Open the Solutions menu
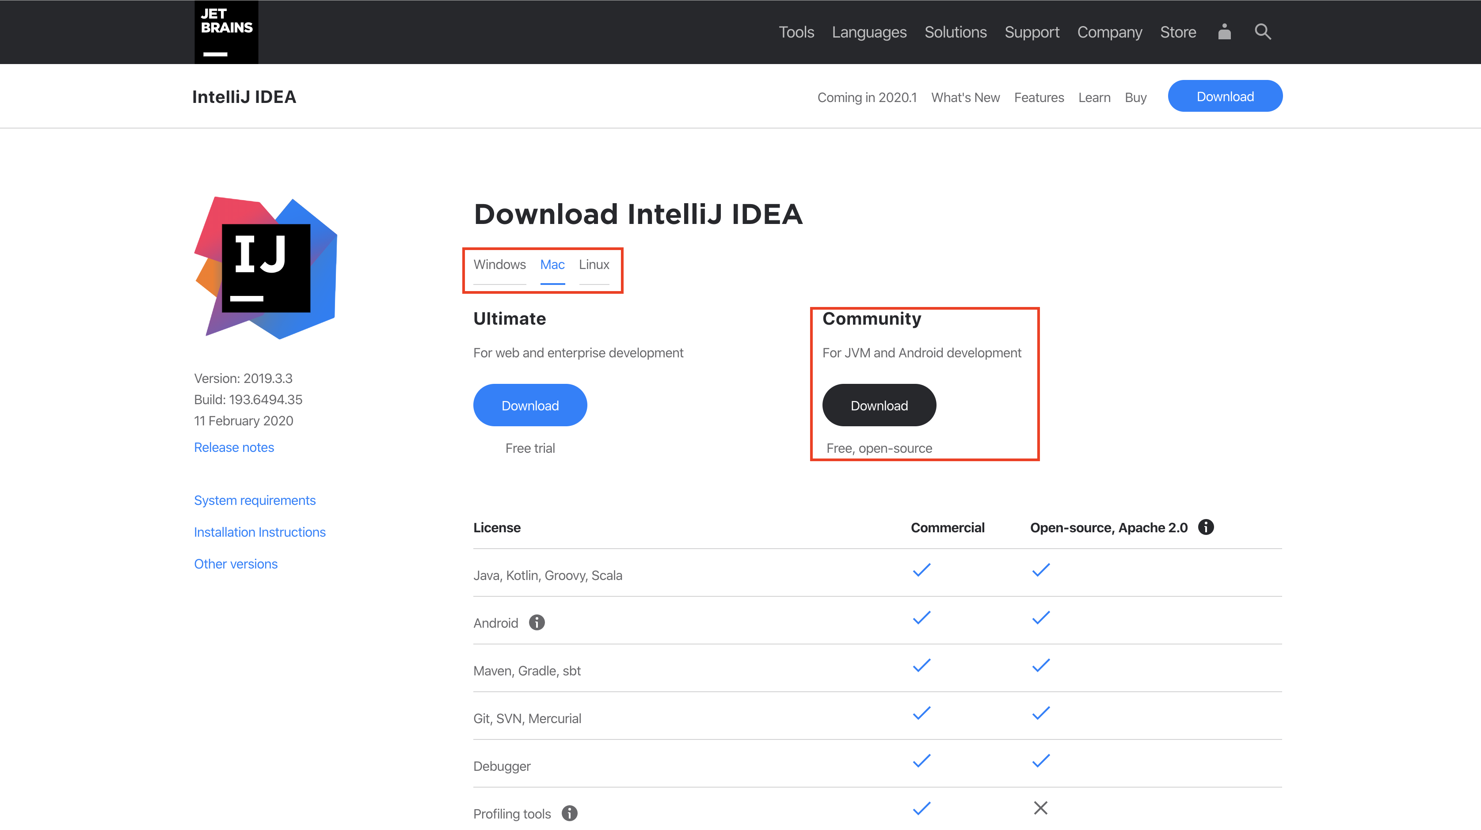 (956, 32)
